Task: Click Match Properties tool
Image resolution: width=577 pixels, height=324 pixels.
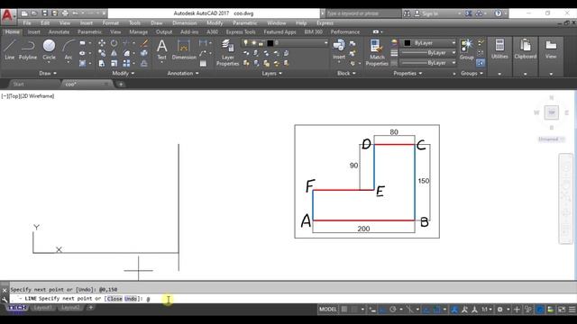Action: tap(377, 52)
